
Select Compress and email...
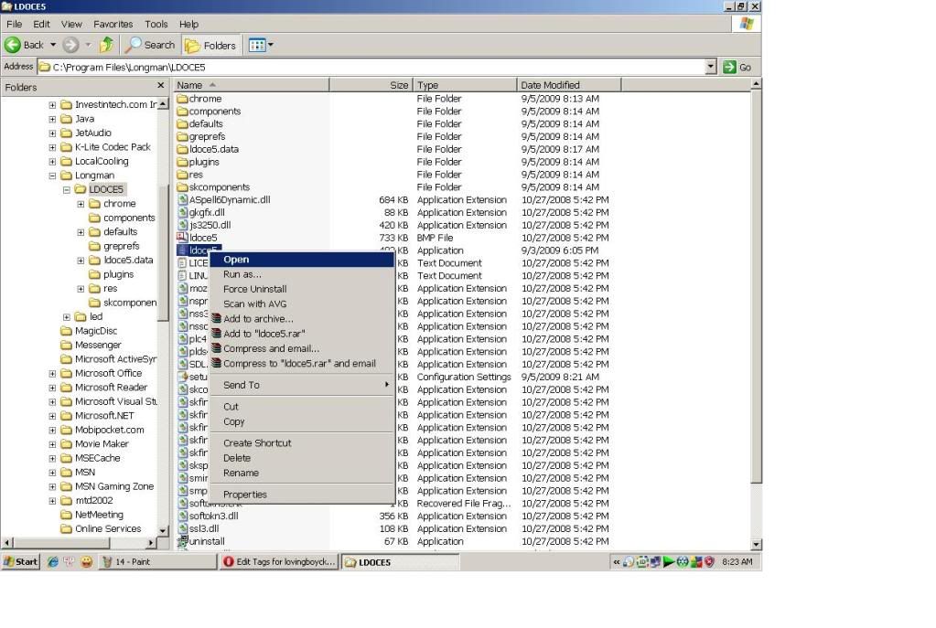(301, 348)
